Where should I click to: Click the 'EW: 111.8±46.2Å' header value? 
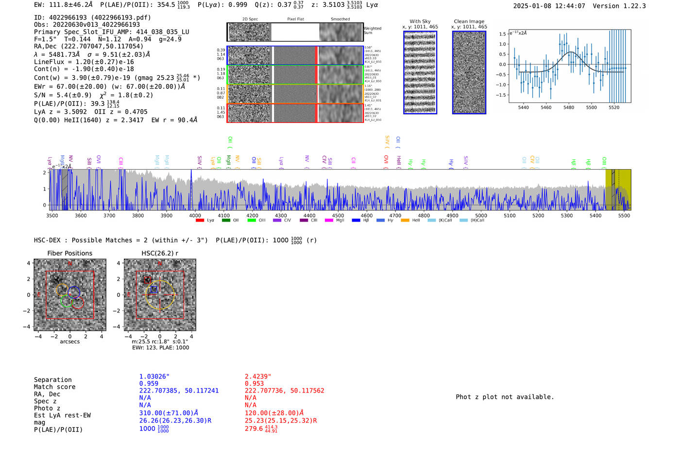tap(63, 5)
